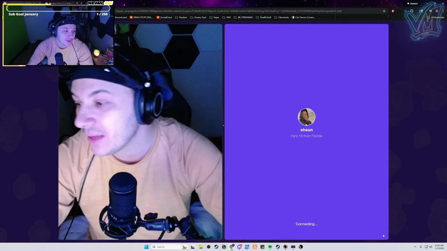Open Task View from the taskbar
The height and width of the screenshot is (251, 447).
click(193, 247)
